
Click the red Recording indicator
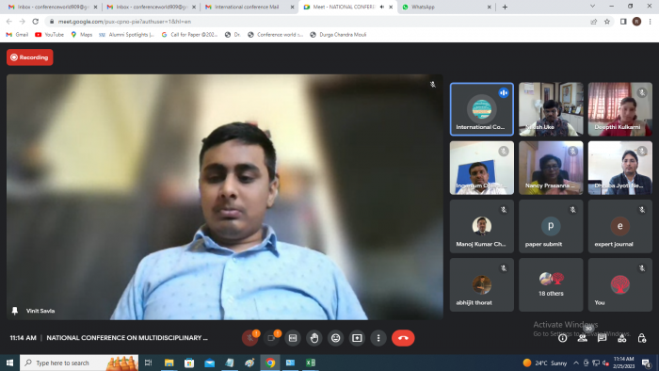point(30,57)
